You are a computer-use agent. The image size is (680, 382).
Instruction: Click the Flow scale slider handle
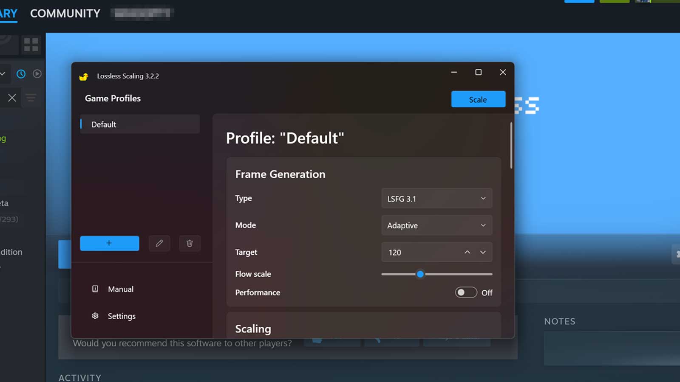pyautogui.click(x=420, y=274)
